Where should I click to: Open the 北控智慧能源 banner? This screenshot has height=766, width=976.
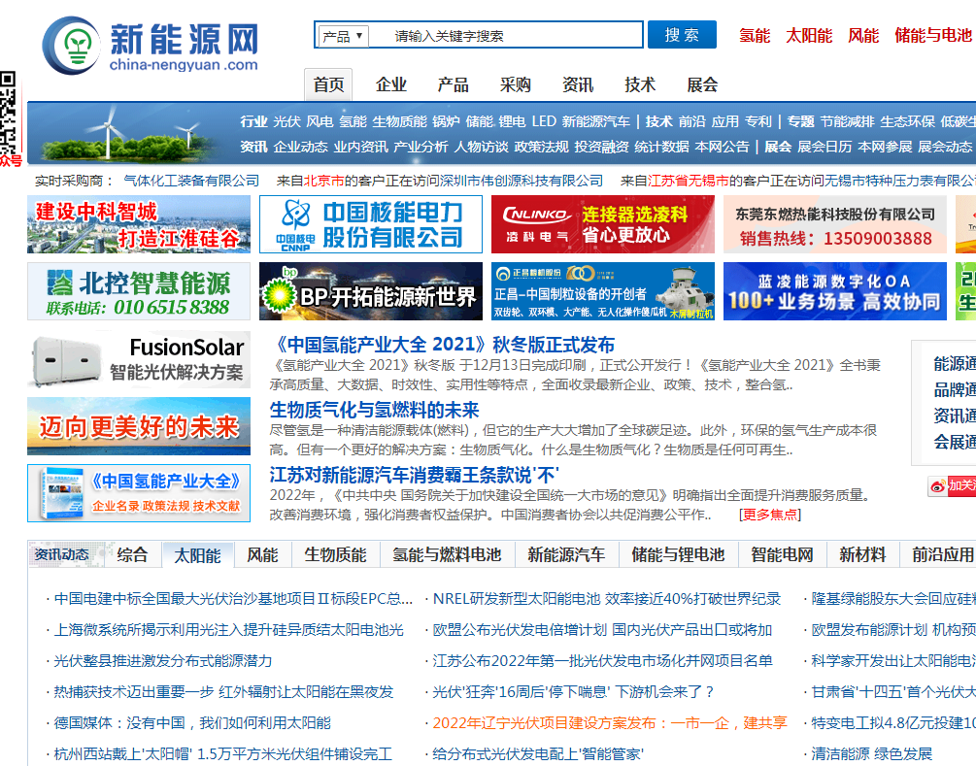point(139,291)
